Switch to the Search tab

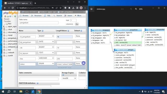pyautogui.click(x=58, y=16)
